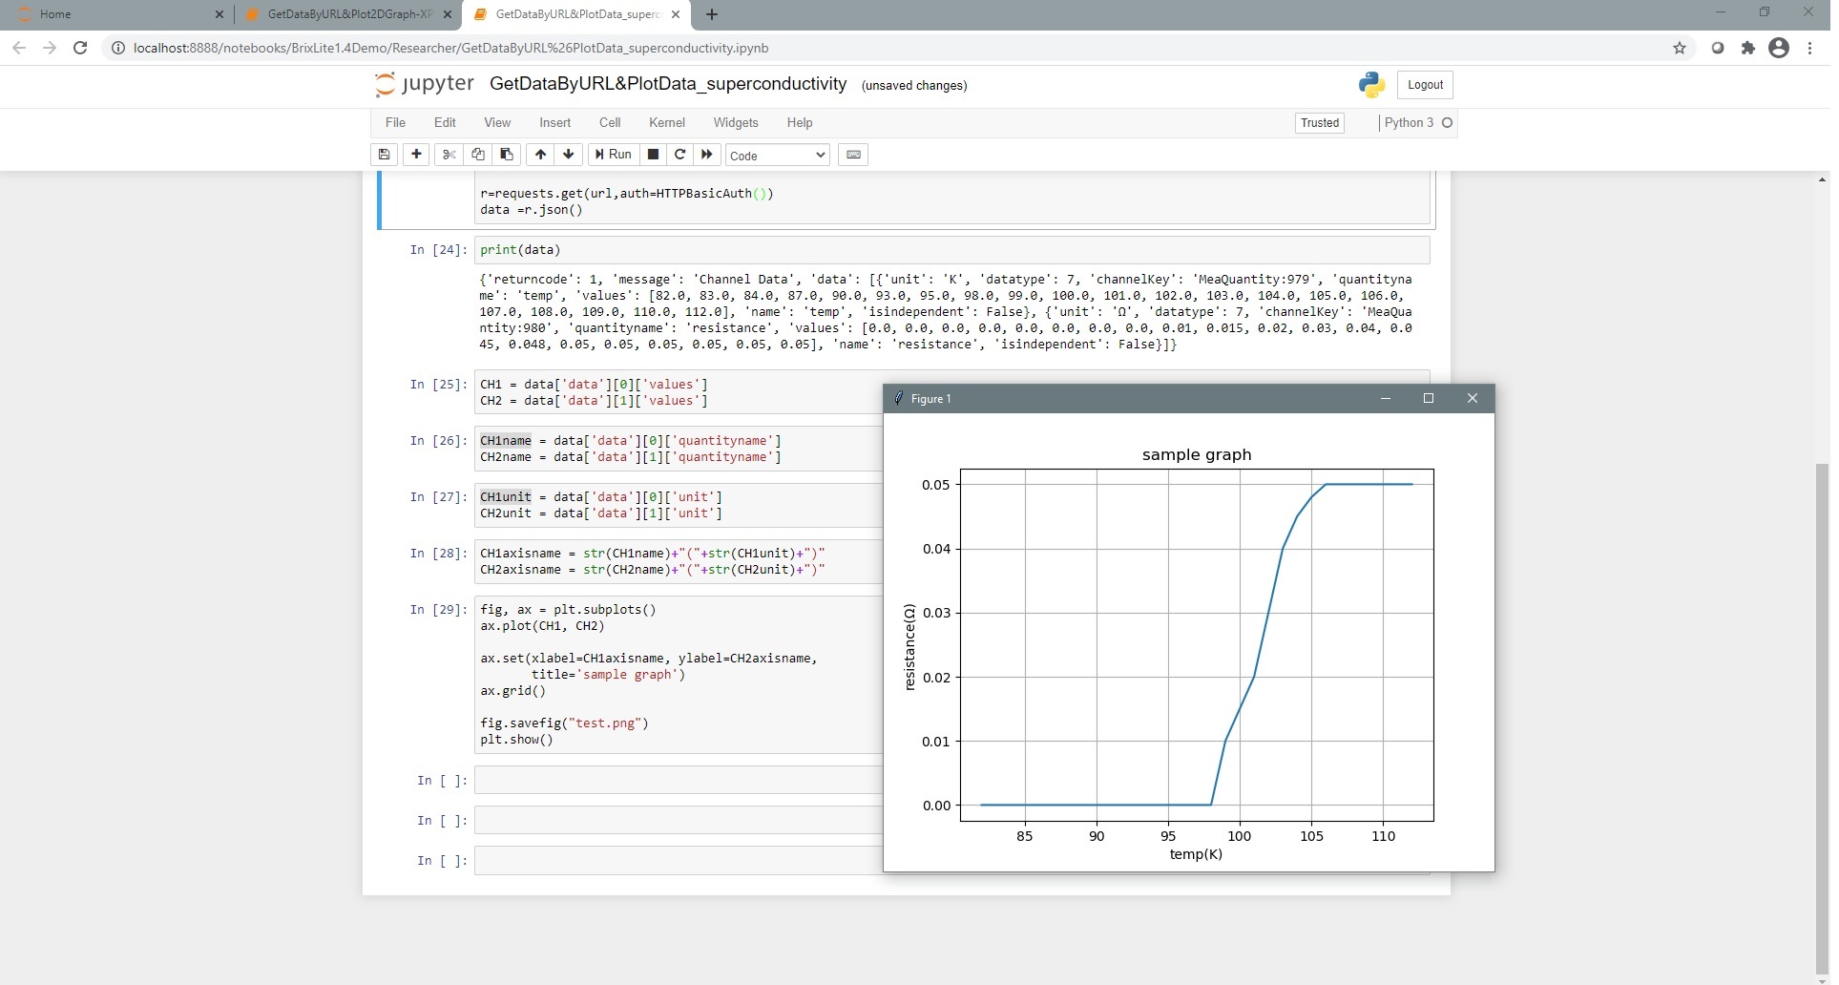
Task: Click the Python logo icon
Action: tap(1371, 84)
